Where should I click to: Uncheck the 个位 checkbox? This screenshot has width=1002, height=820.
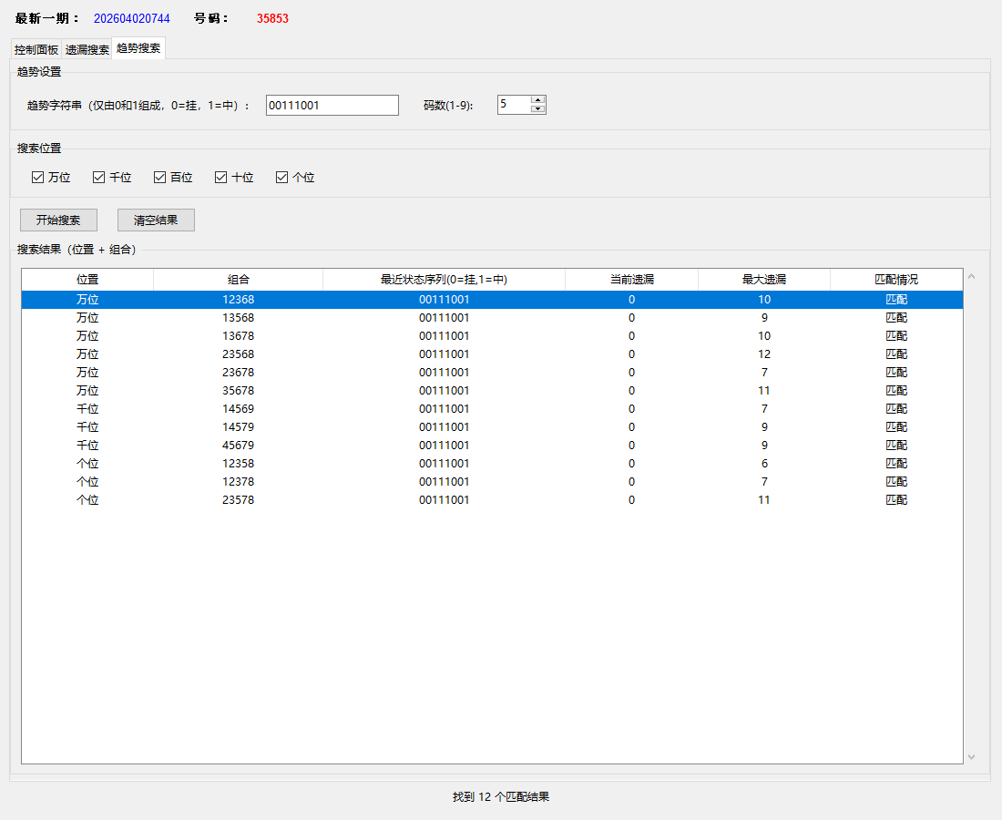point(282,178)
